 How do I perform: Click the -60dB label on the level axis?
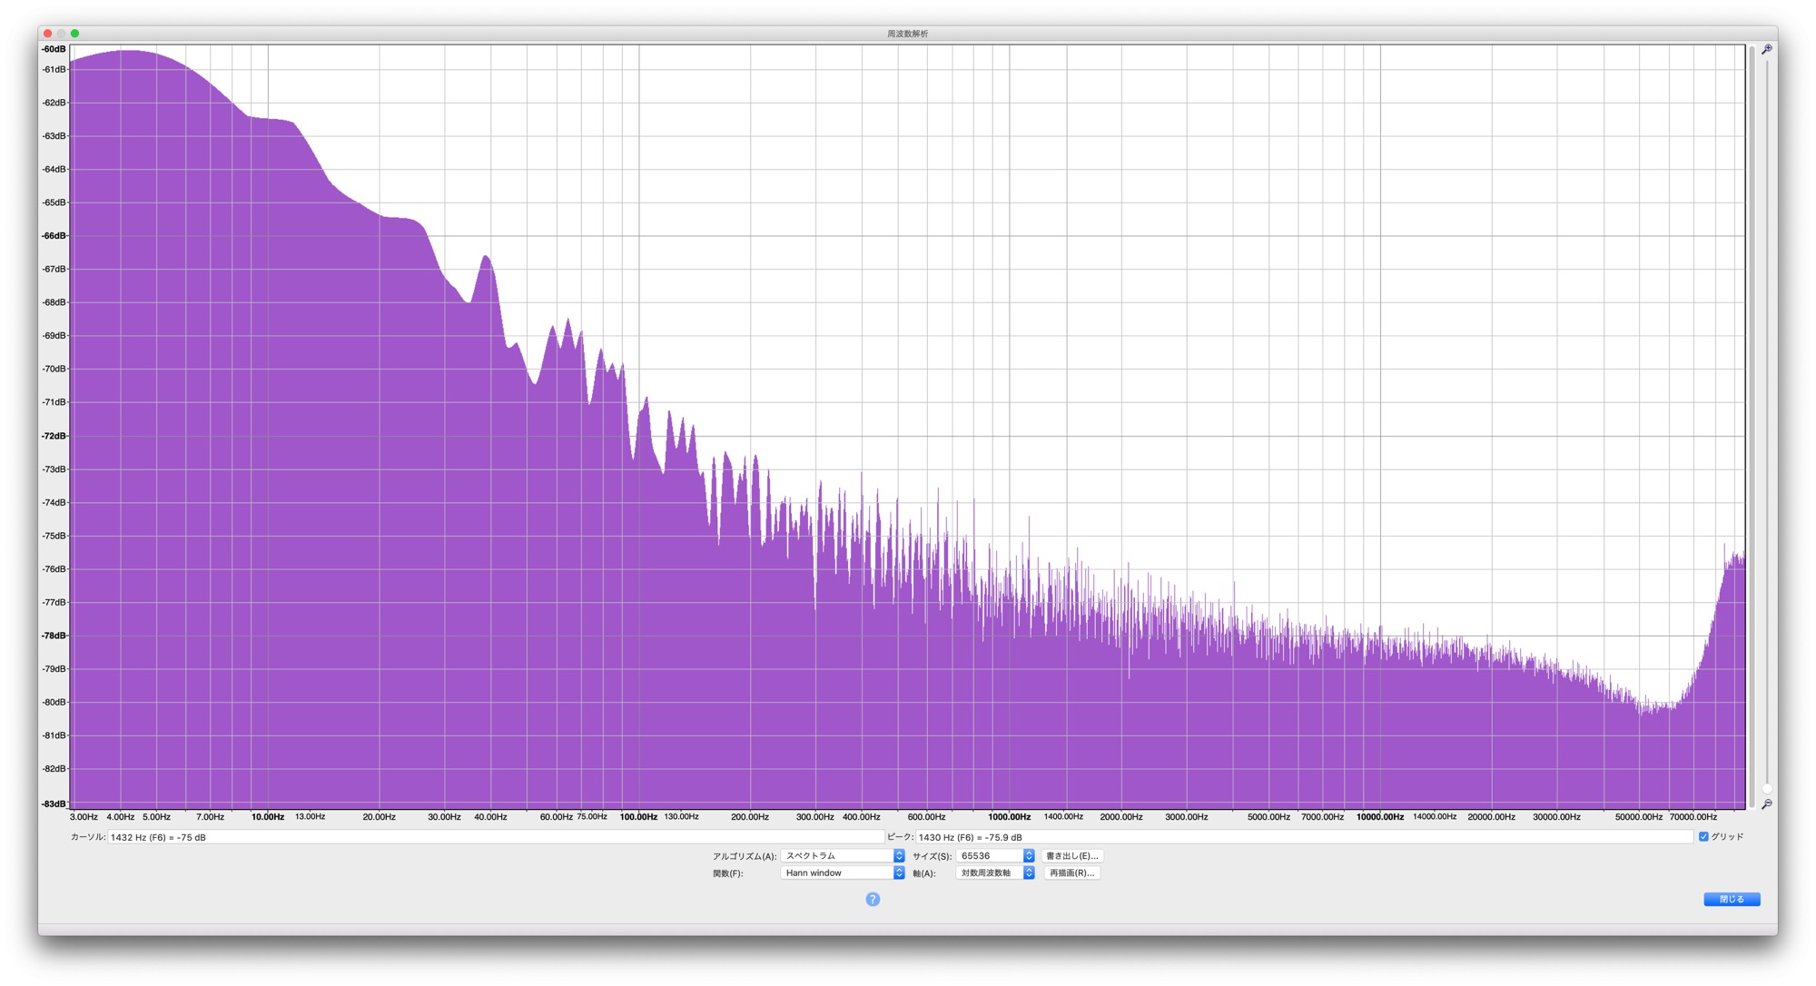(x=54, y=49)
